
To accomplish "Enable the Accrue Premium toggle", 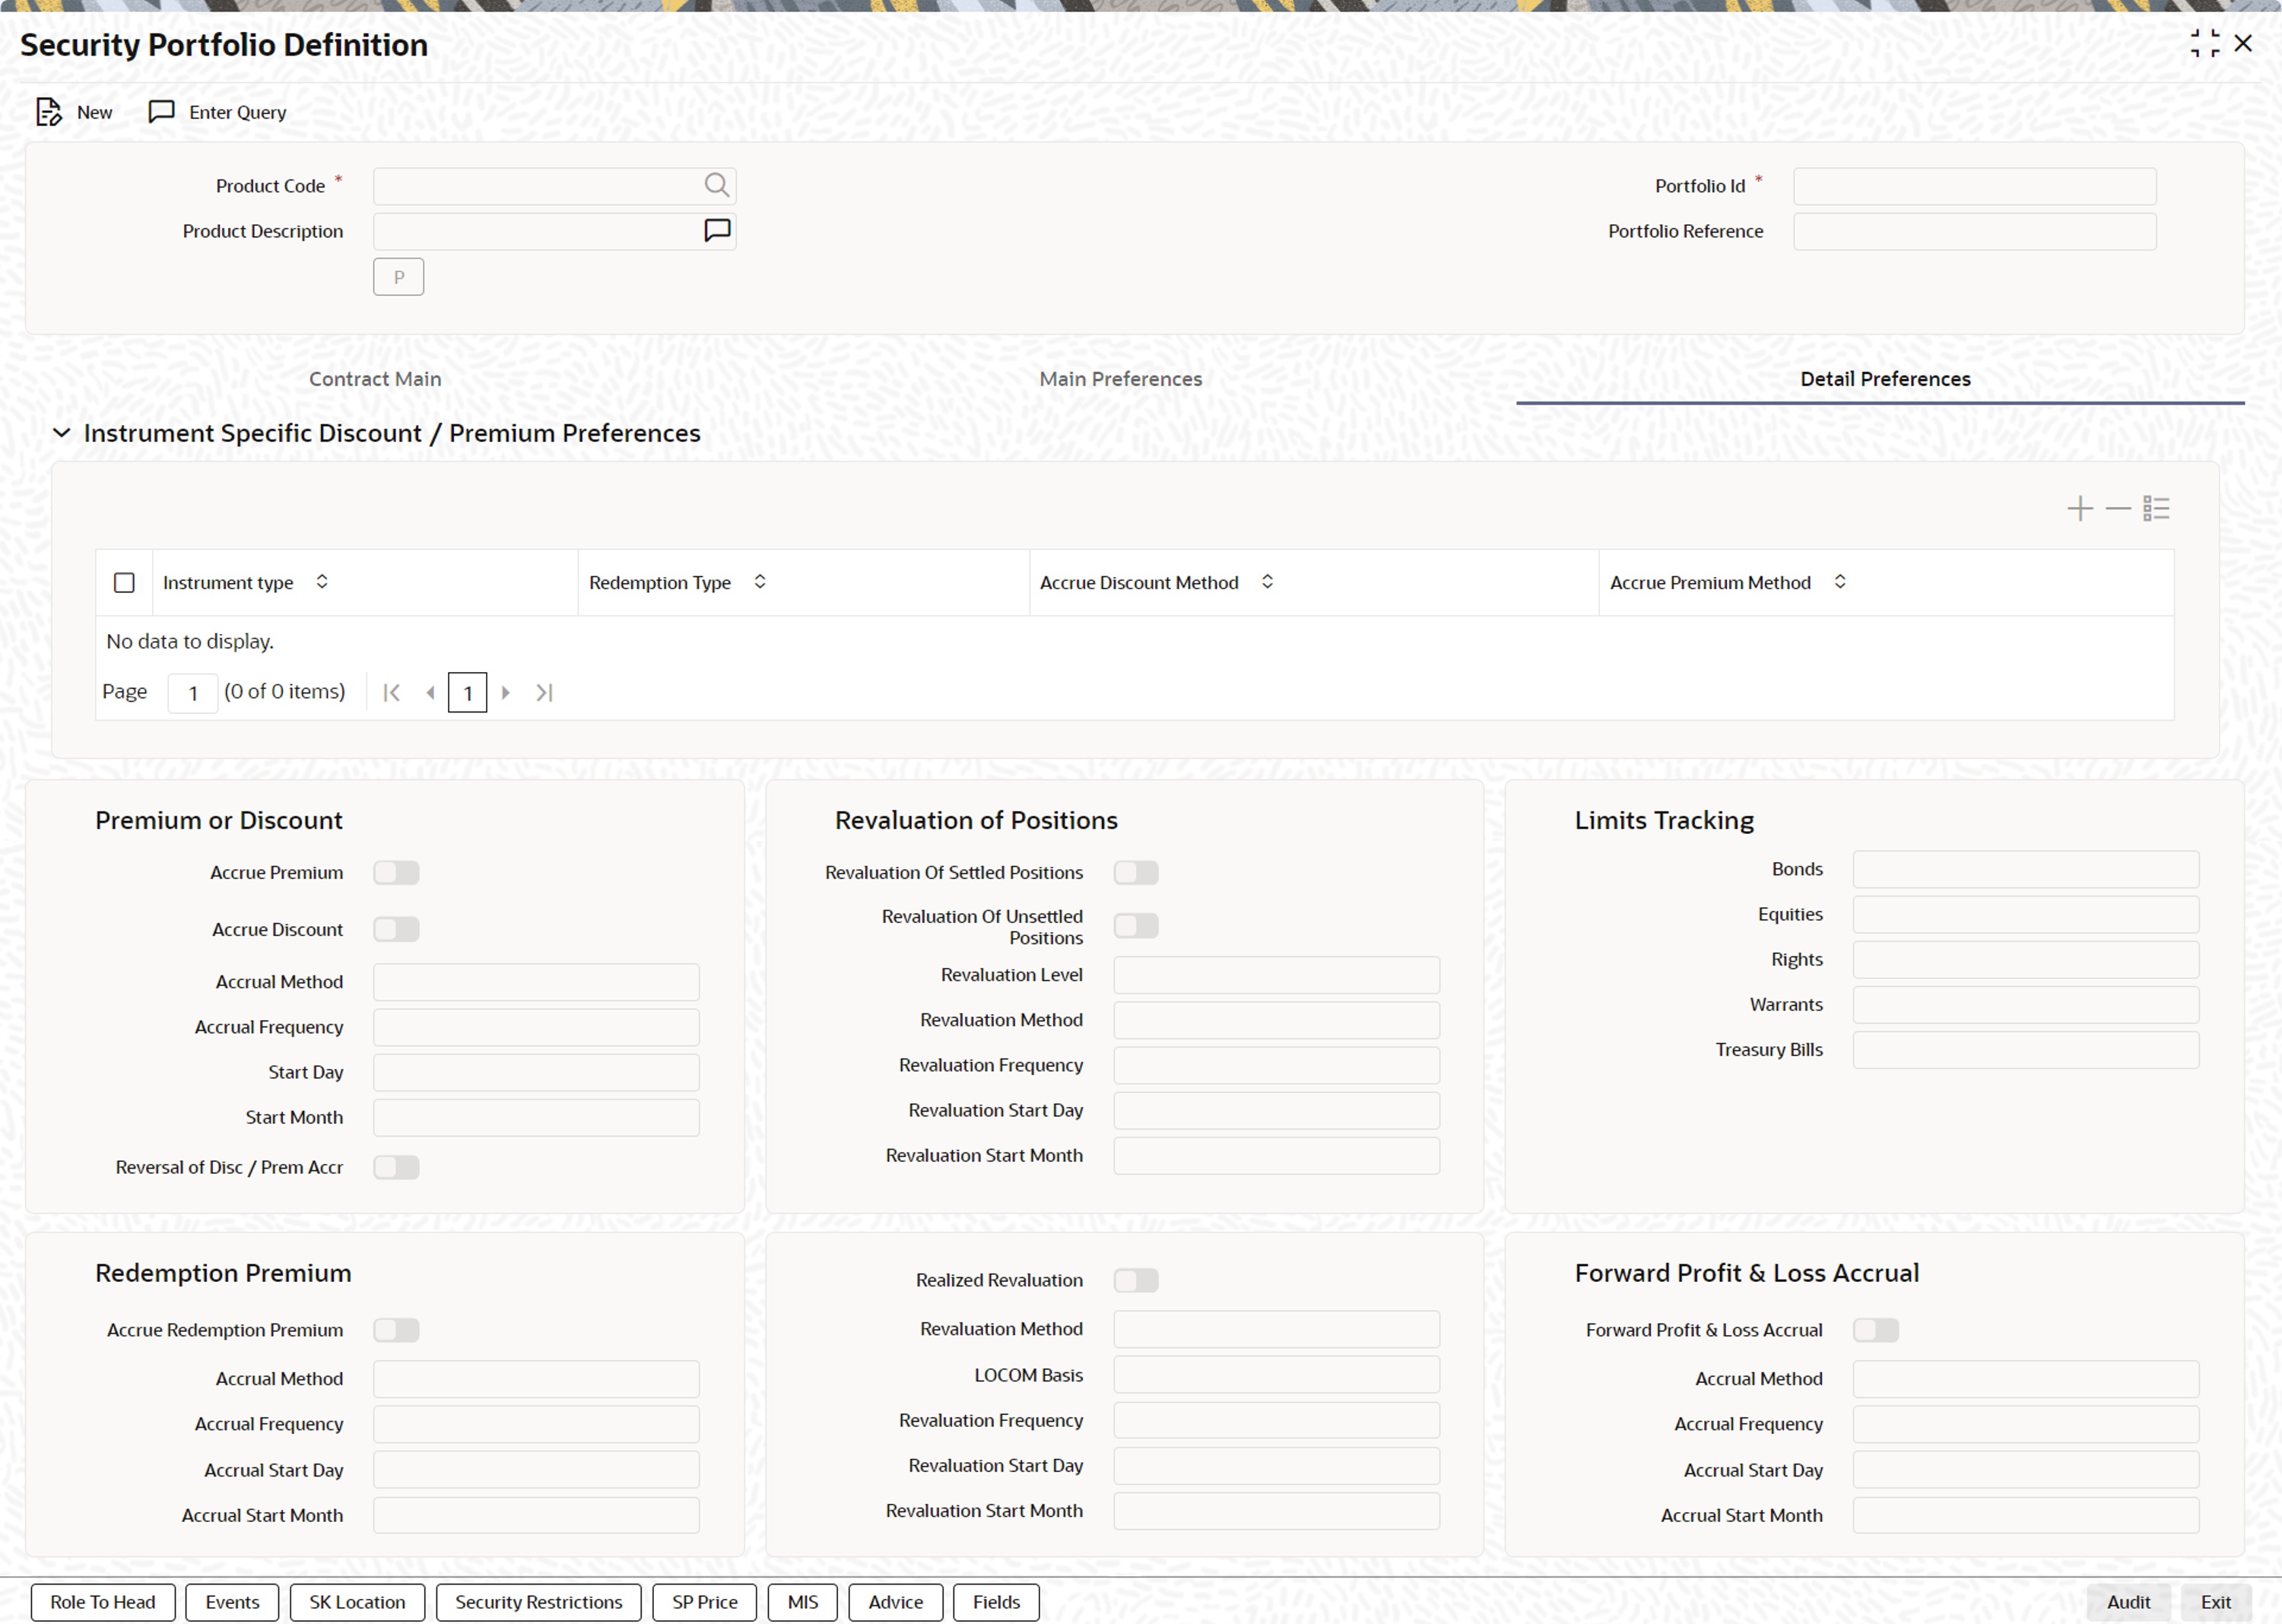I will (396, 872).
